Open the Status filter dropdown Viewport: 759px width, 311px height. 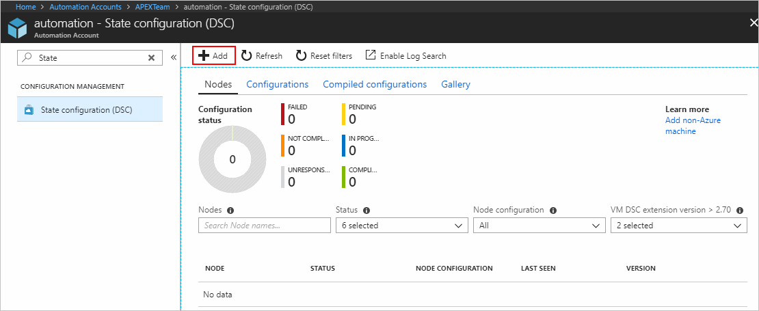(x=401, y=226)
